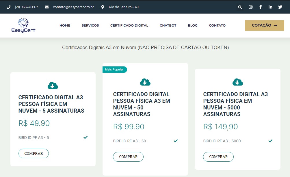This screenshot has height=177, width=290.
Task: Click the map pin location icon
Action: [103, 7]
